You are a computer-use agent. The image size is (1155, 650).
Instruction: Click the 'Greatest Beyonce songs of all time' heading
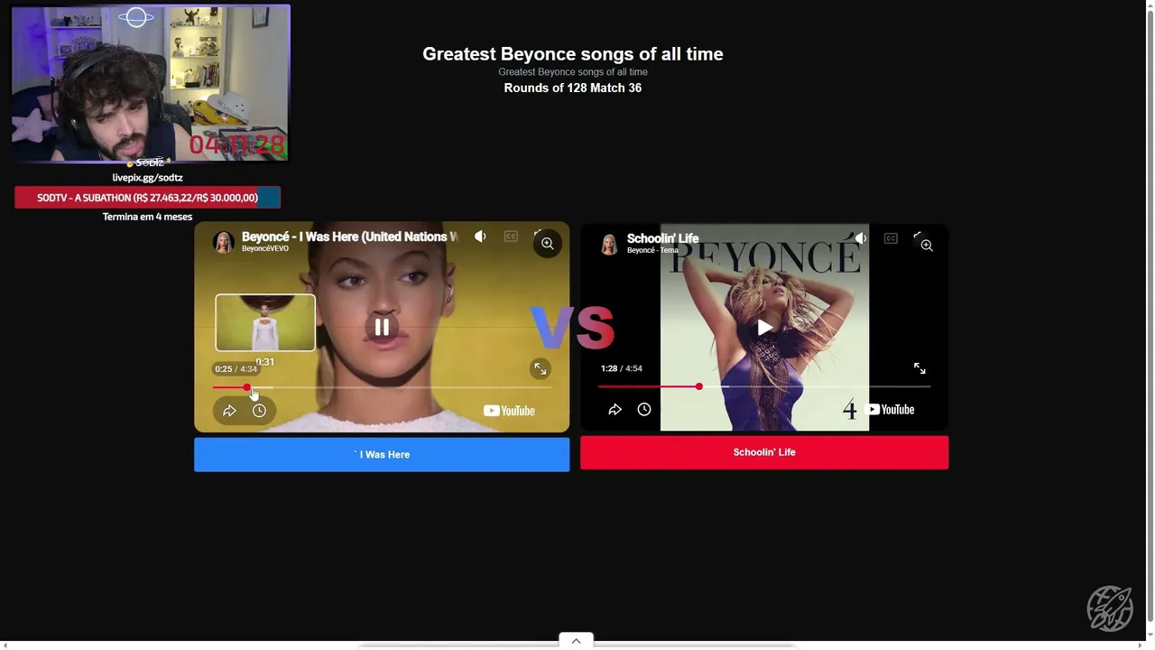(573, 54)
